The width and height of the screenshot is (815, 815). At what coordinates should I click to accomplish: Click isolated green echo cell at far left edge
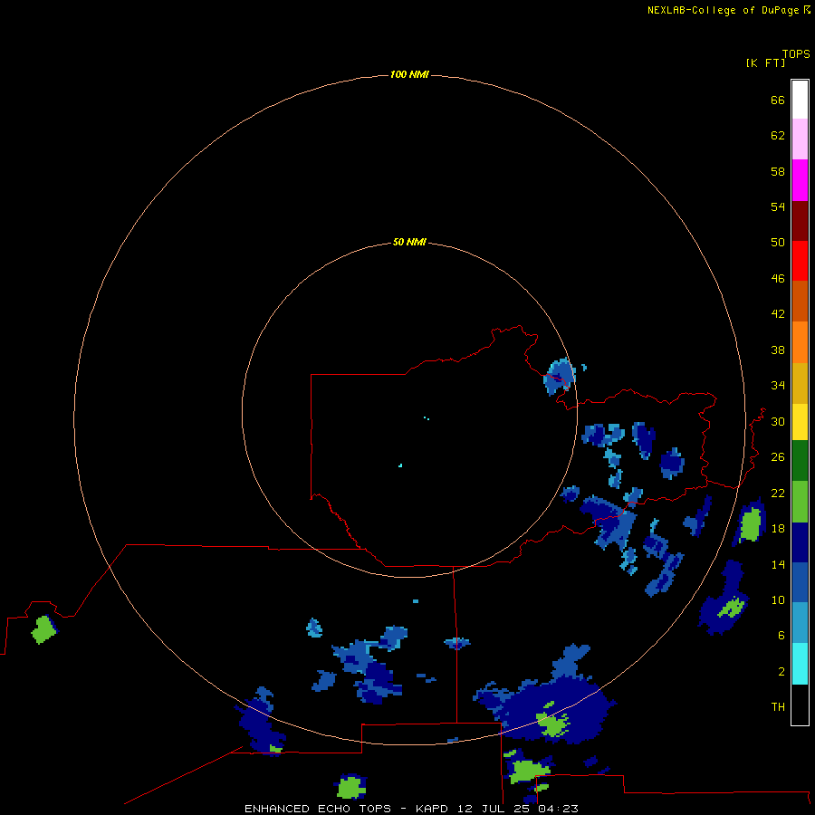point(43,629)
